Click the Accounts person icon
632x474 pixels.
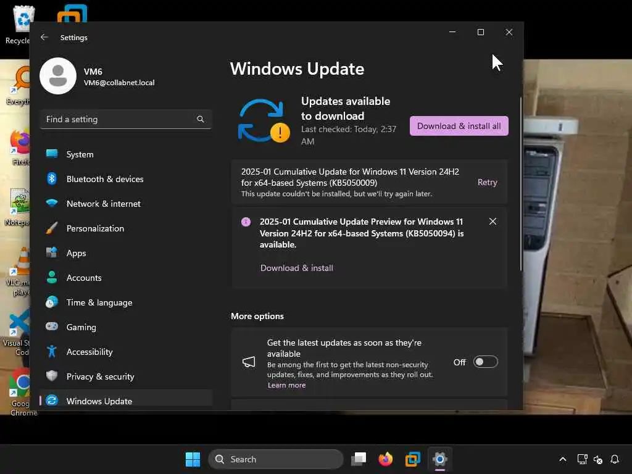(52, 277)
